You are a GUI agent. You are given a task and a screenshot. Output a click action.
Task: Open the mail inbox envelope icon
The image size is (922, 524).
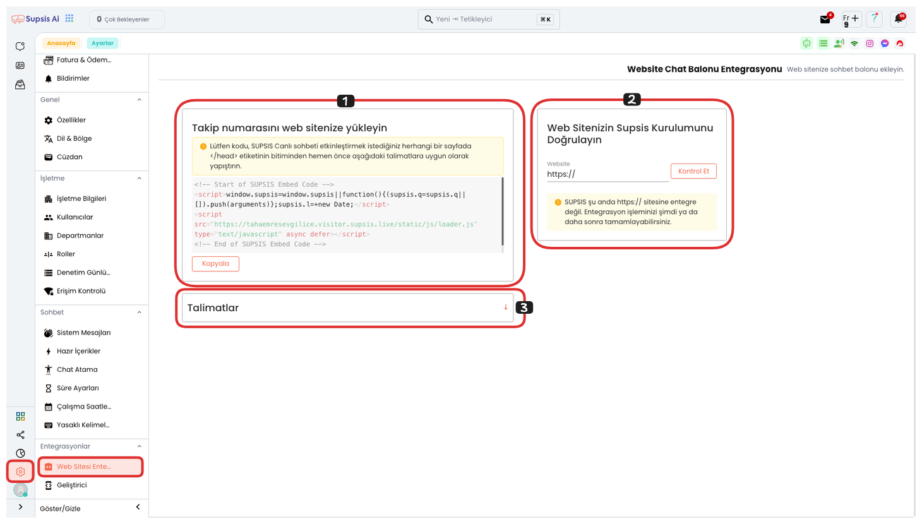pos(825,20)
